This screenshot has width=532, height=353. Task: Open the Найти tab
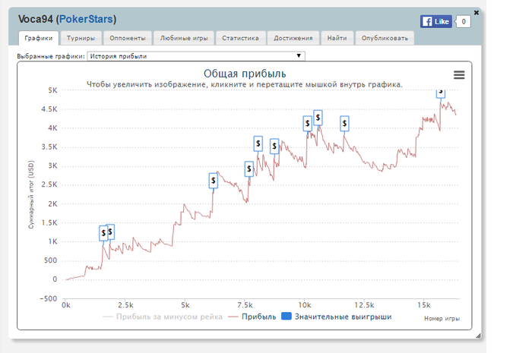(337, 38)
